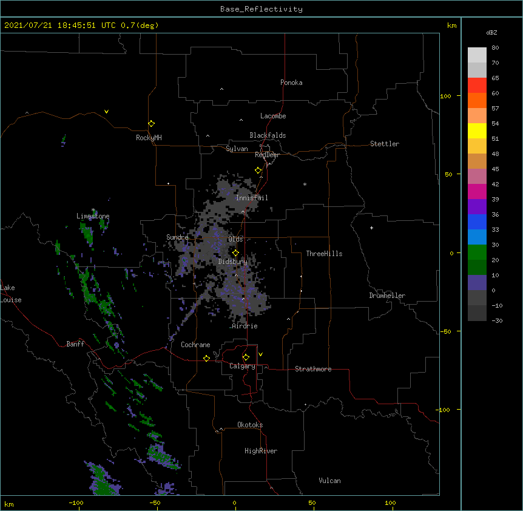Click the Lake Louise label
Screen dimensions: 523x511
click(11, 294)
